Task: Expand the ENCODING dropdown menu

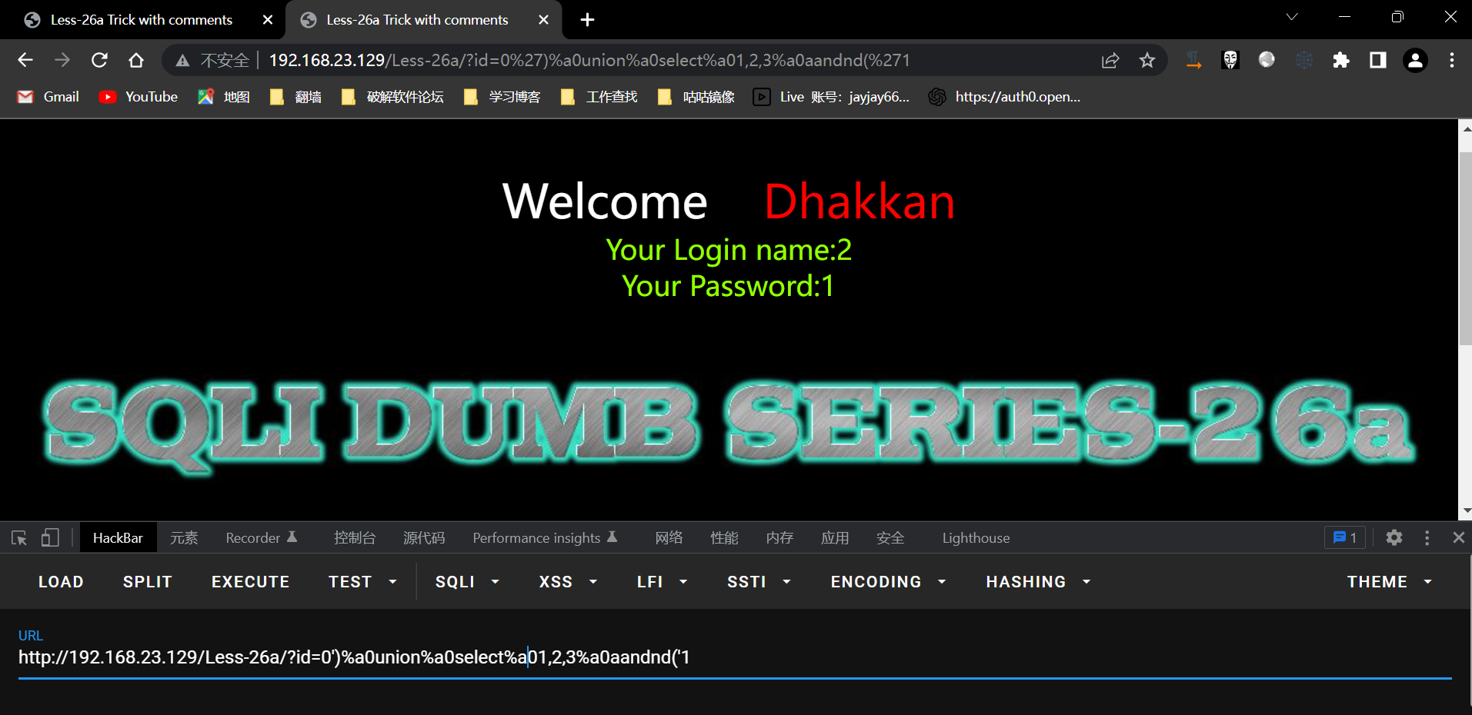Action: (x=887, y=582)
